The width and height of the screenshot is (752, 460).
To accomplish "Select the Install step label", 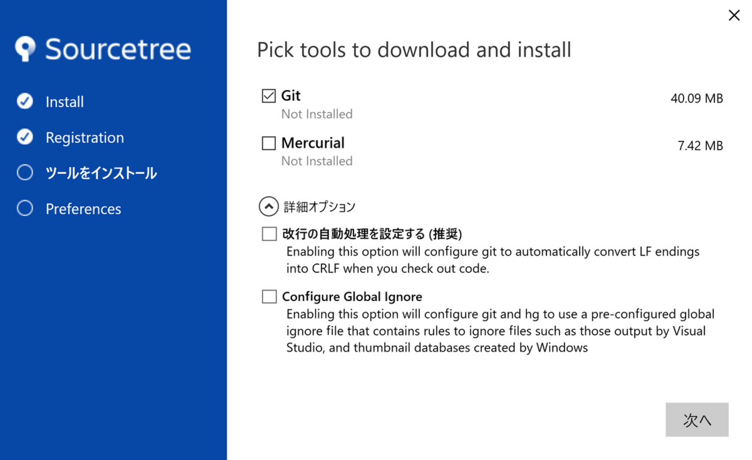I will tap(65, 102).
